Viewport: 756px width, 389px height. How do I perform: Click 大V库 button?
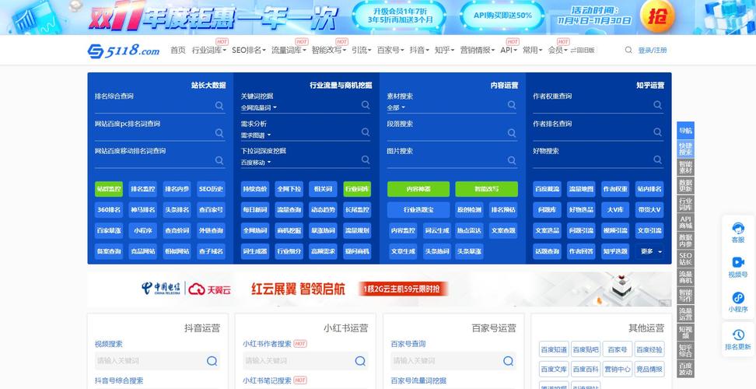[x=615, y=210]
